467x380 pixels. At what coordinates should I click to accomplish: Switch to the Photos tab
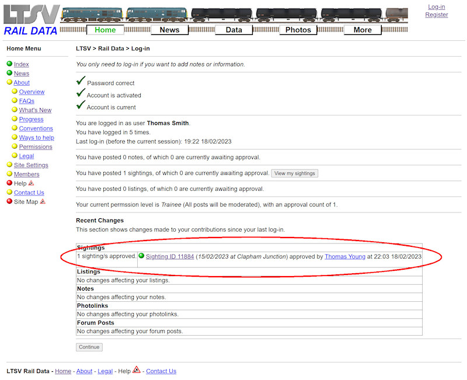click(298, 30)
